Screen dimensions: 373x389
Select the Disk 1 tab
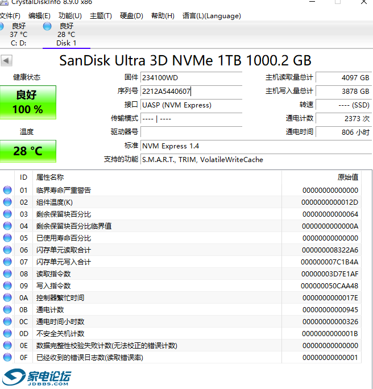66,35
